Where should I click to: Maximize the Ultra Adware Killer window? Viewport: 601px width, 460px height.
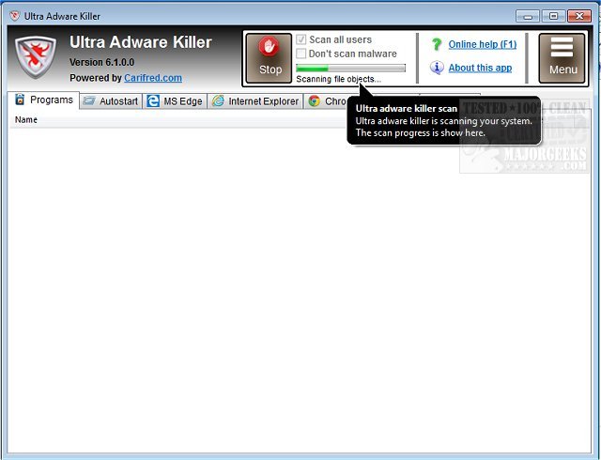pos(553,16)
